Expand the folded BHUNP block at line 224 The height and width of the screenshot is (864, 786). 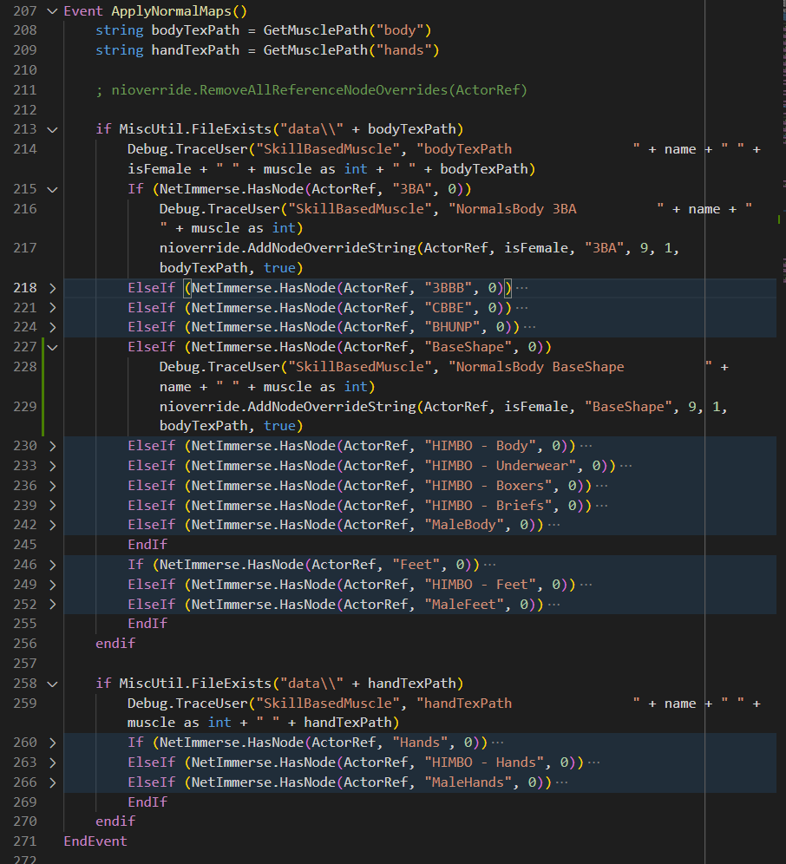click(x=52, y=327)
